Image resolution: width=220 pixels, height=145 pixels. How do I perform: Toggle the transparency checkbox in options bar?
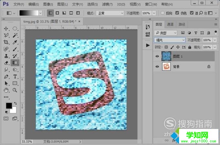click(192, 13)
